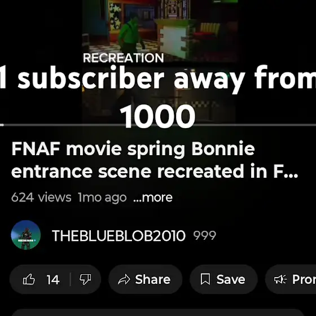Expand the truncated FNAF movie video title
The height and width of the screenshot is (316, 316).
pyautogui.click(x=155, y=160)
